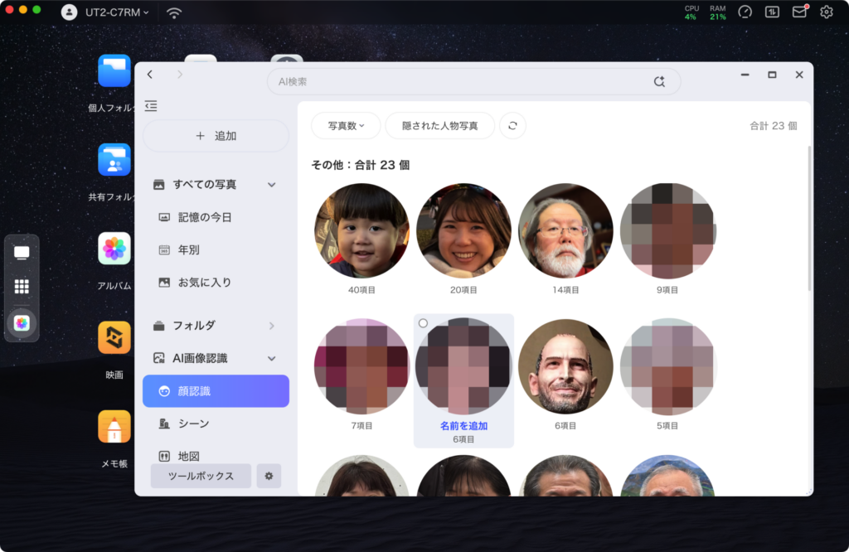Select 顔認識 in sidebar

(x=216, y=390)
